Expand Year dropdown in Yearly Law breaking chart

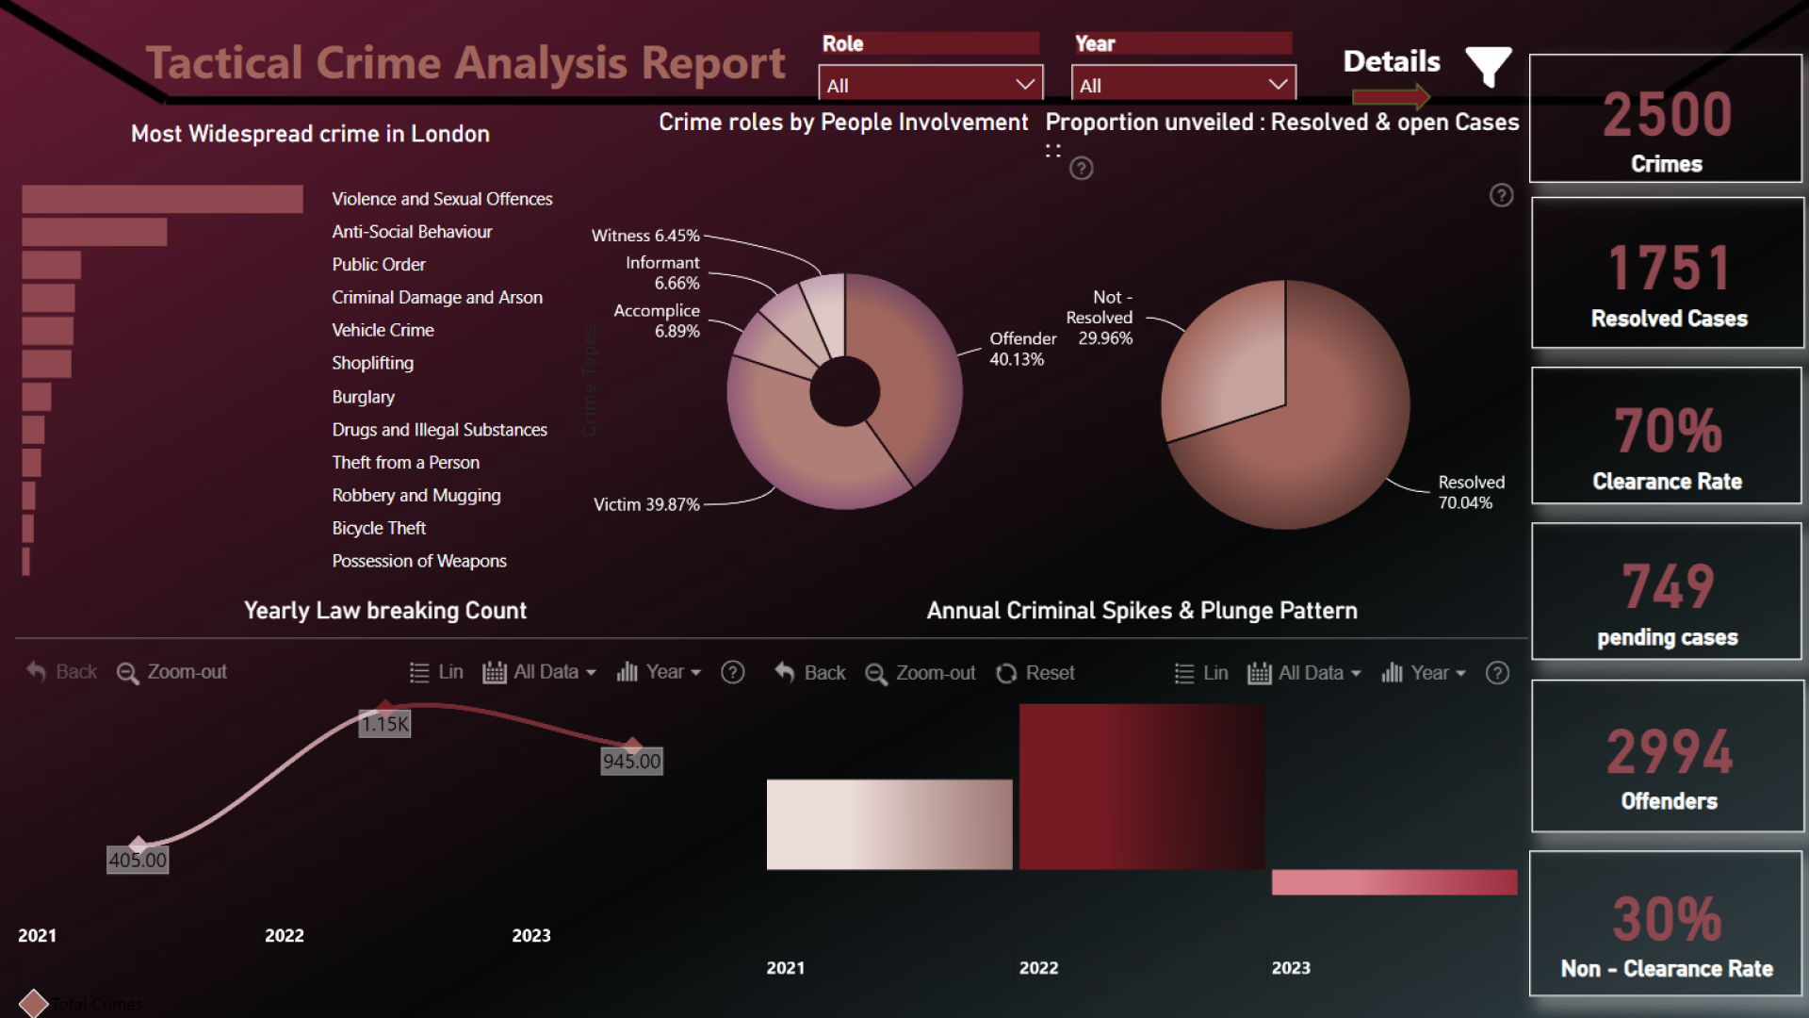(659, 672)
